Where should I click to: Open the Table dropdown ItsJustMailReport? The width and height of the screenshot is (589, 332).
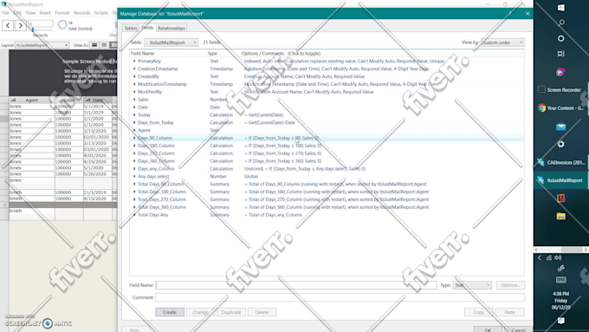pyautogui.click(x=171, y=42)
